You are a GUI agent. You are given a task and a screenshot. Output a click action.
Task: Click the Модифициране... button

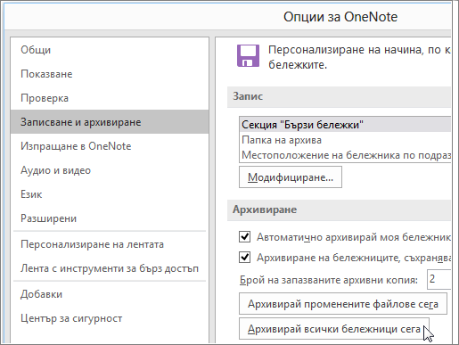(x=291, y=177)
